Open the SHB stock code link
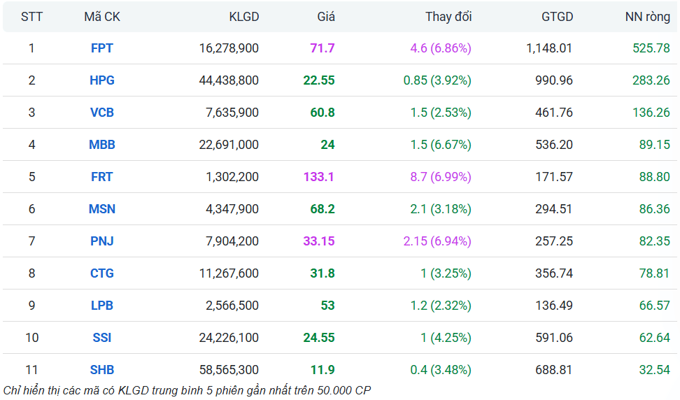The width and height of the screenshot is (680, 400). tap(102, 370)
